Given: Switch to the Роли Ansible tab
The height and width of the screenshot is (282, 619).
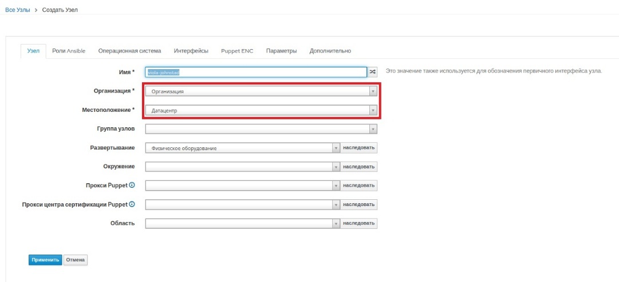Looking at the screenshot, I should pos(69,51).
